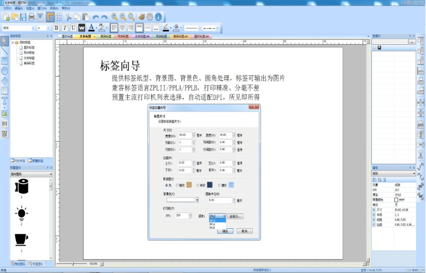Screen dimensions: 426x273
Task: Undo the last action
Action: (96, 17)
